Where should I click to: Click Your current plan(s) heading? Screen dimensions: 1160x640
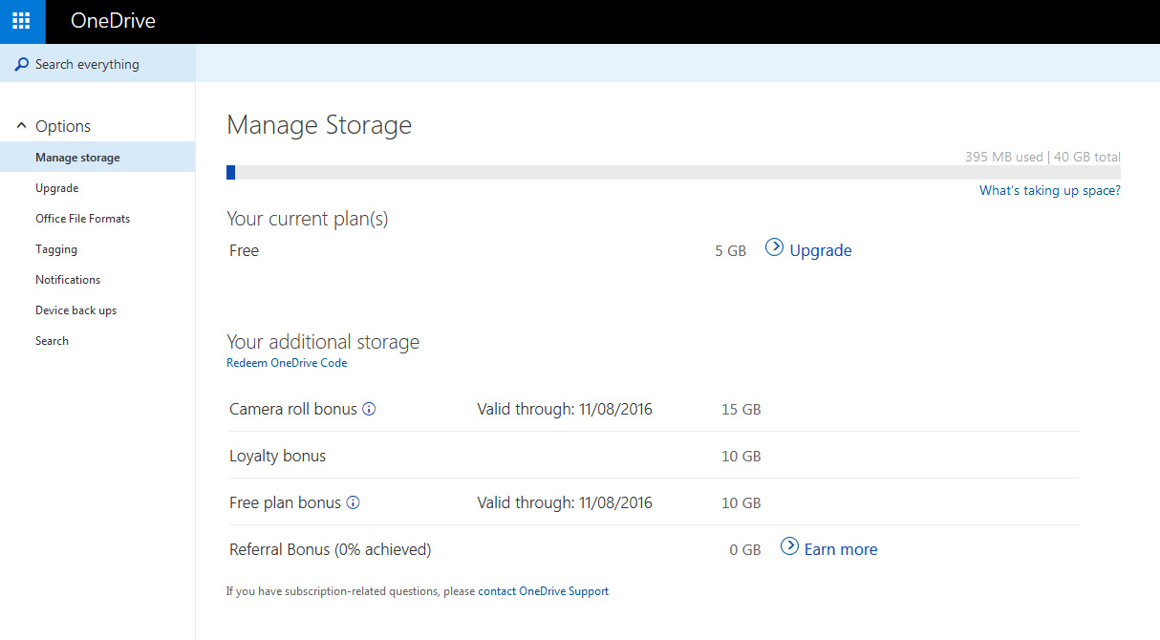(x=308, y=219)
